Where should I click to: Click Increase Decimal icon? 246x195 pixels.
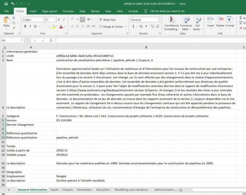click(x=153, y=26)
